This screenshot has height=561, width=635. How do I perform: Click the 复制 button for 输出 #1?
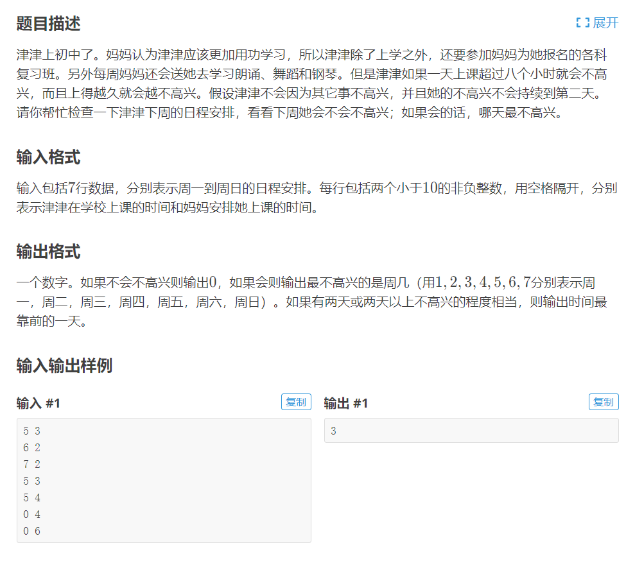click(x=603, y=401)
